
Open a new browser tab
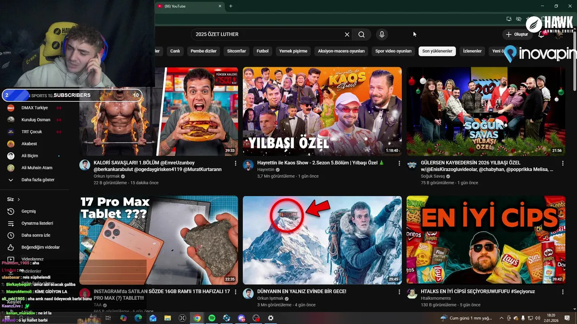pos(231,6)
